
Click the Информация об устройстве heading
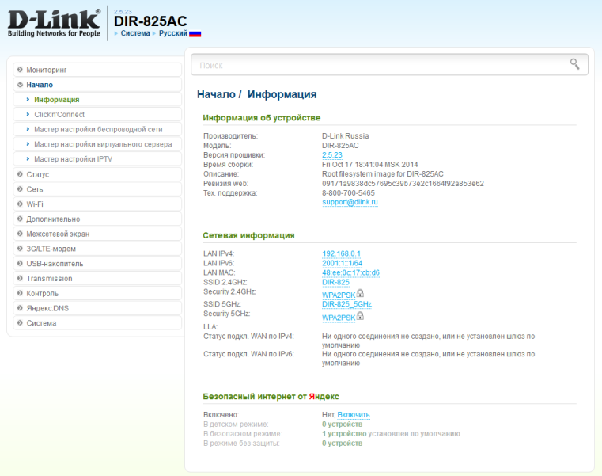[262, 118]
